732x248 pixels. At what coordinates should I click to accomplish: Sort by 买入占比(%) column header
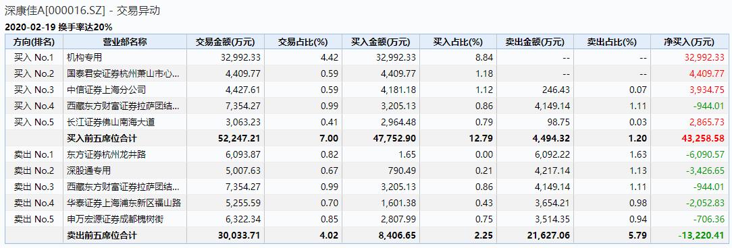click(458, 42)
